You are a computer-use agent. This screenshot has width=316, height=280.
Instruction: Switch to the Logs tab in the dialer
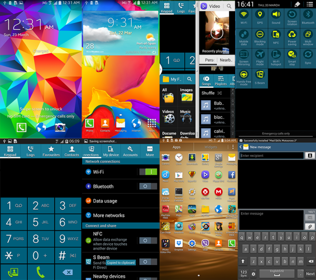(x=31, y=151)
